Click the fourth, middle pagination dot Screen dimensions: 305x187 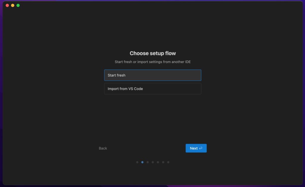(x=153, y=162)
